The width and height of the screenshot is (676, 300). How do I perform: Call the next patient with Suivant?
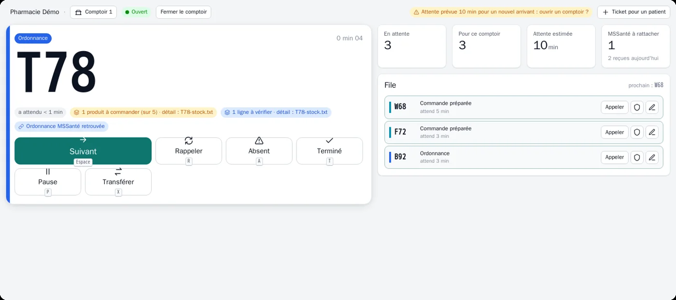tap(83, 151)
